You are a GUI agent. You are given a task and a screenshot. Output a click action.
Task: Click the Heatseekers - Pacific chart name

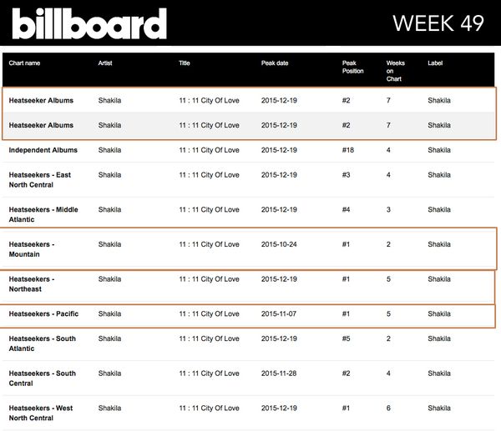click(43, 314)
